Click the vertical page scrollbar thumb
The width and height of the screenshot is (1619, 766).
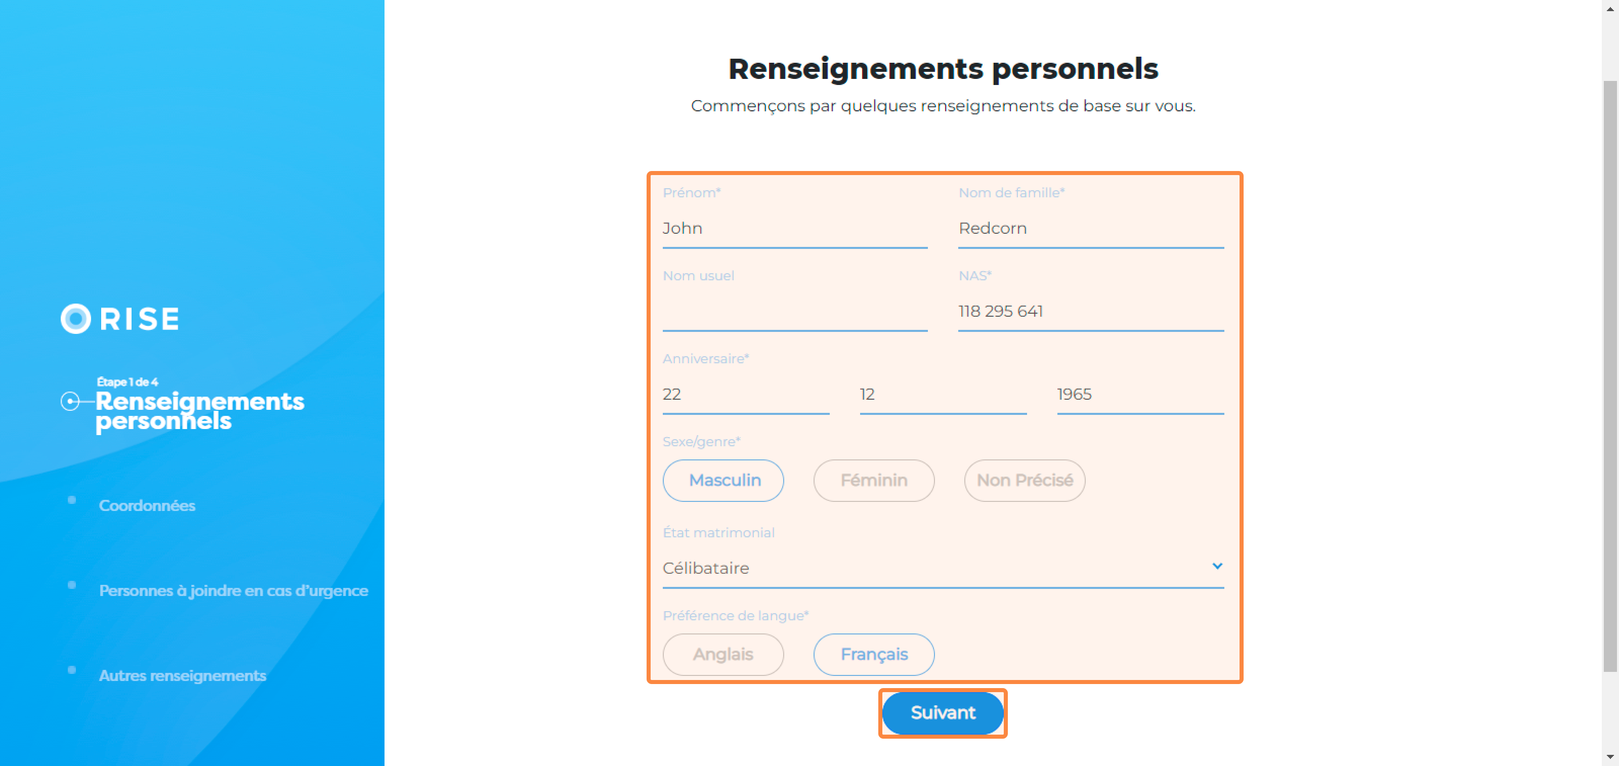[1610, 376]
